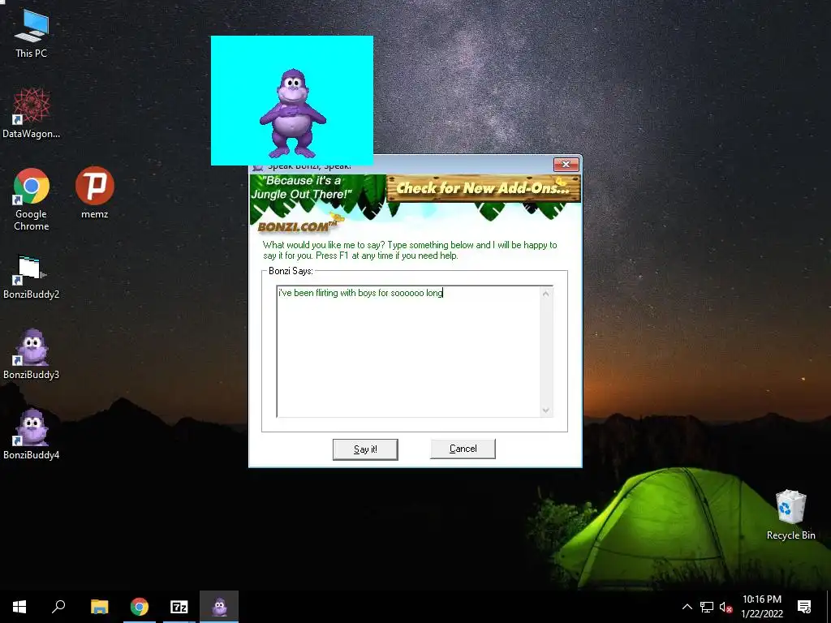
Task: Click the muted volume tray icon
Action: [x=726, y=607]
